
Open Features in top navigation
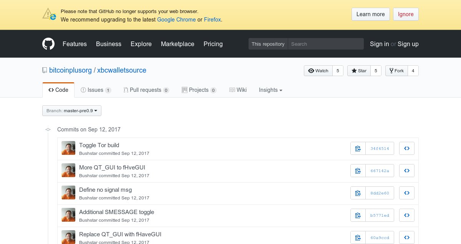point(75,44)
